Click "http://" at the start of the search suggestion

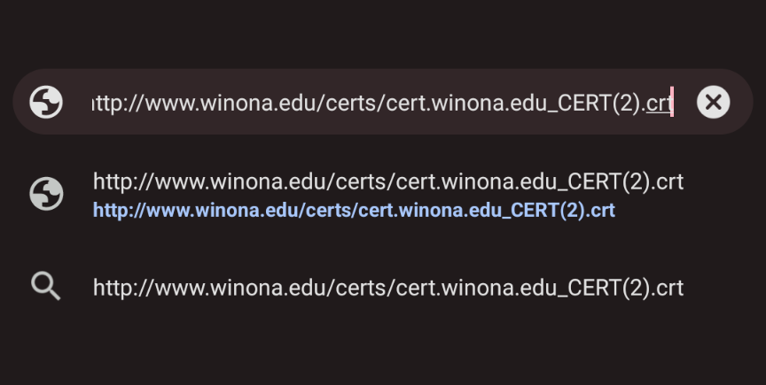coord(118,288)
